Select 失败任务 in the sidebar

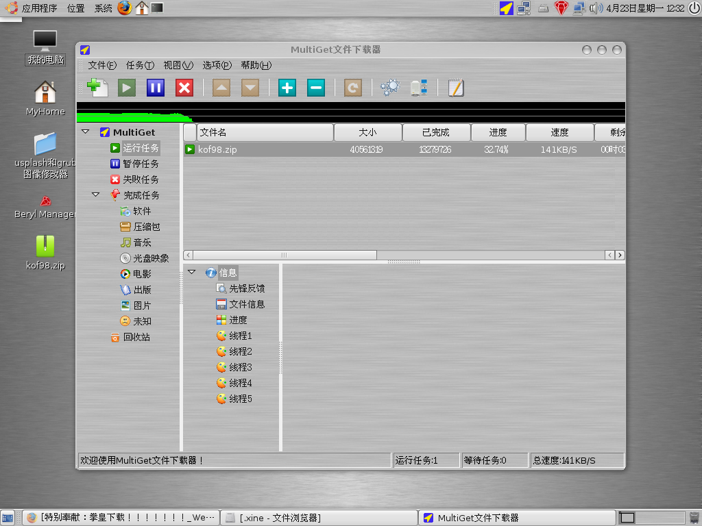pyautogui.click(x=141, y=179)
